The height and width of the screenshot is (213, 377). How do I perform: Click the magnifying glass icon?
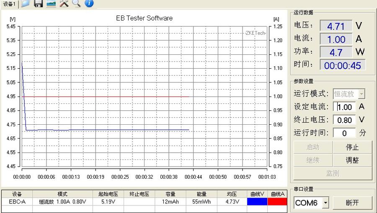(76, 4)
